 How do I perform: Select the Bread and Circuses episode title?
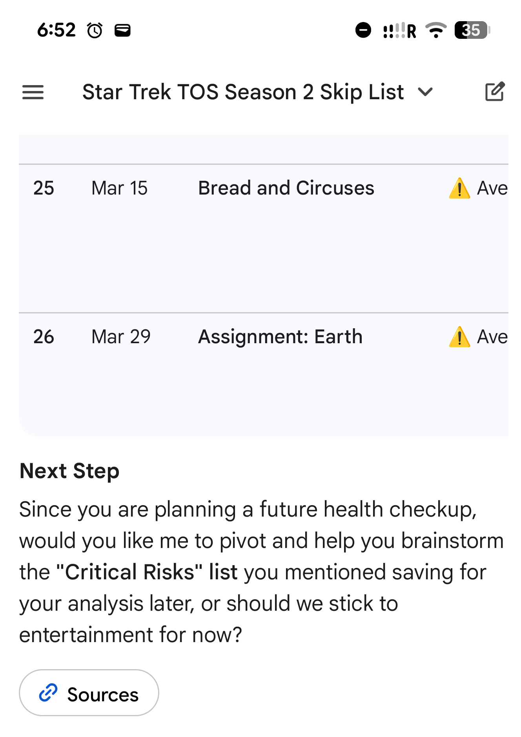click(286, 188)
